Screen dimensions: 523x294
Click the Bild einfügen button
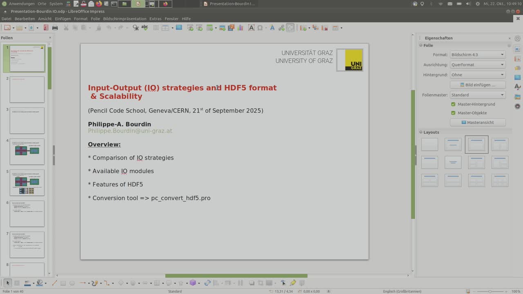click(x=477, y=85)
